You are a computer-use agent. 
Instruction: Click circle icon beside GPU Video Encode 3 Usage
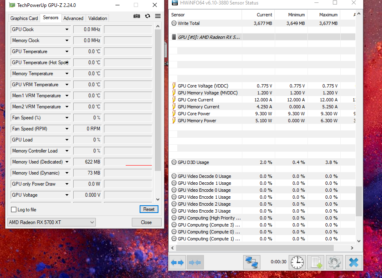click(174, 211)
